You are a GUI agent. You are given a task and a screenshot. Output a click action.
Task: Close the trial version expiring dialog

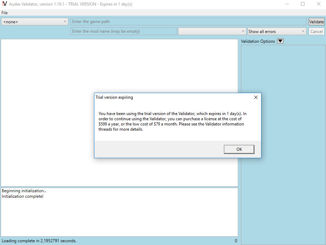pos(256,97)
